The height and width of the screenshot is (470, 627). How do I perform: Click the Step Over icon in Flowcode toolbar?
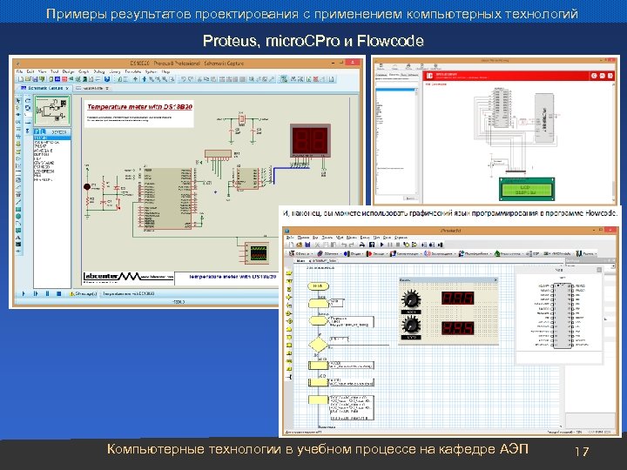pyautogui.click(x=415, y=245)
